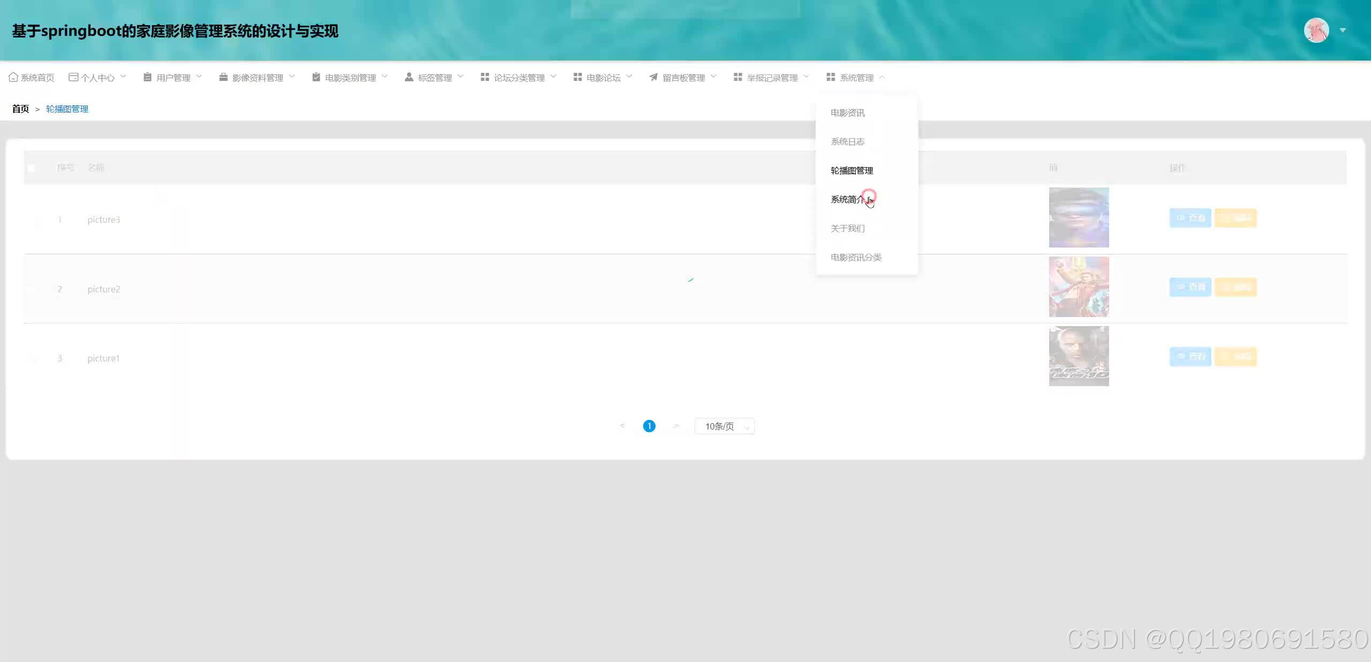
Task: Click the 个人中心 card icon
Action: tap(73, 77)
